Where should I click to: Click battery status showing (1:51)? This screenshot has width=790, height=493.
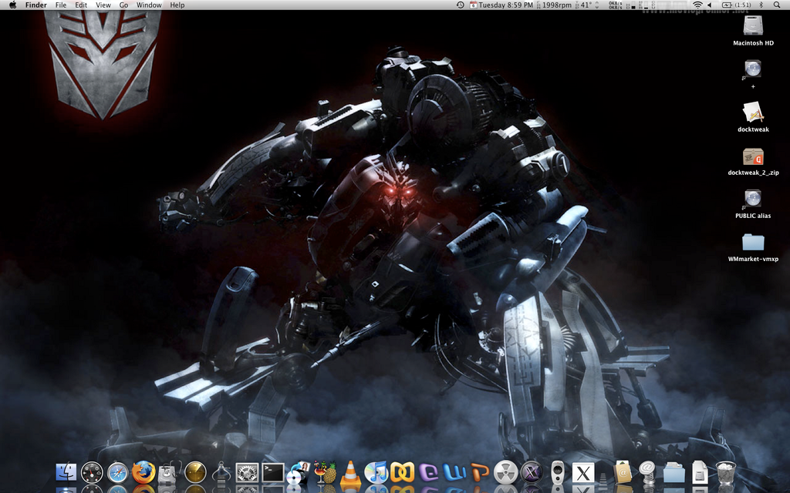point(737,5)
